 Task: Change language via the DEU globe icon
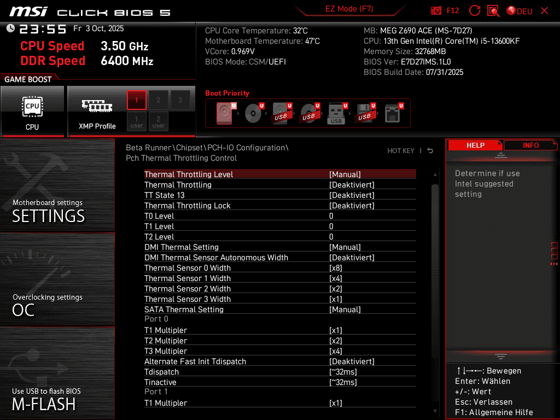point(520,11)
